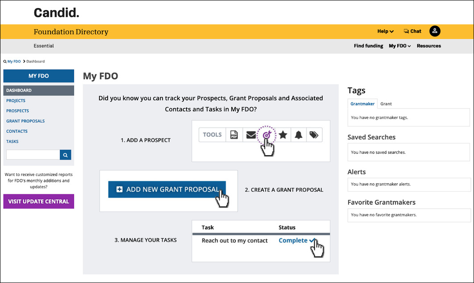Viewport: 474px width, 283px height.
Task: Open PROJECTS in the sidebar
Action: click(16, 101)
